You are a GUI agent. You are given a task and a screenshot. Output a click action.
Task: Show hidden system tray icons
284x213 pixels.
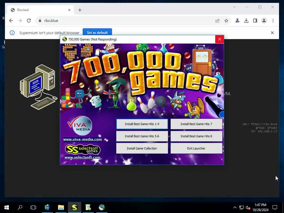click(235, 207)
